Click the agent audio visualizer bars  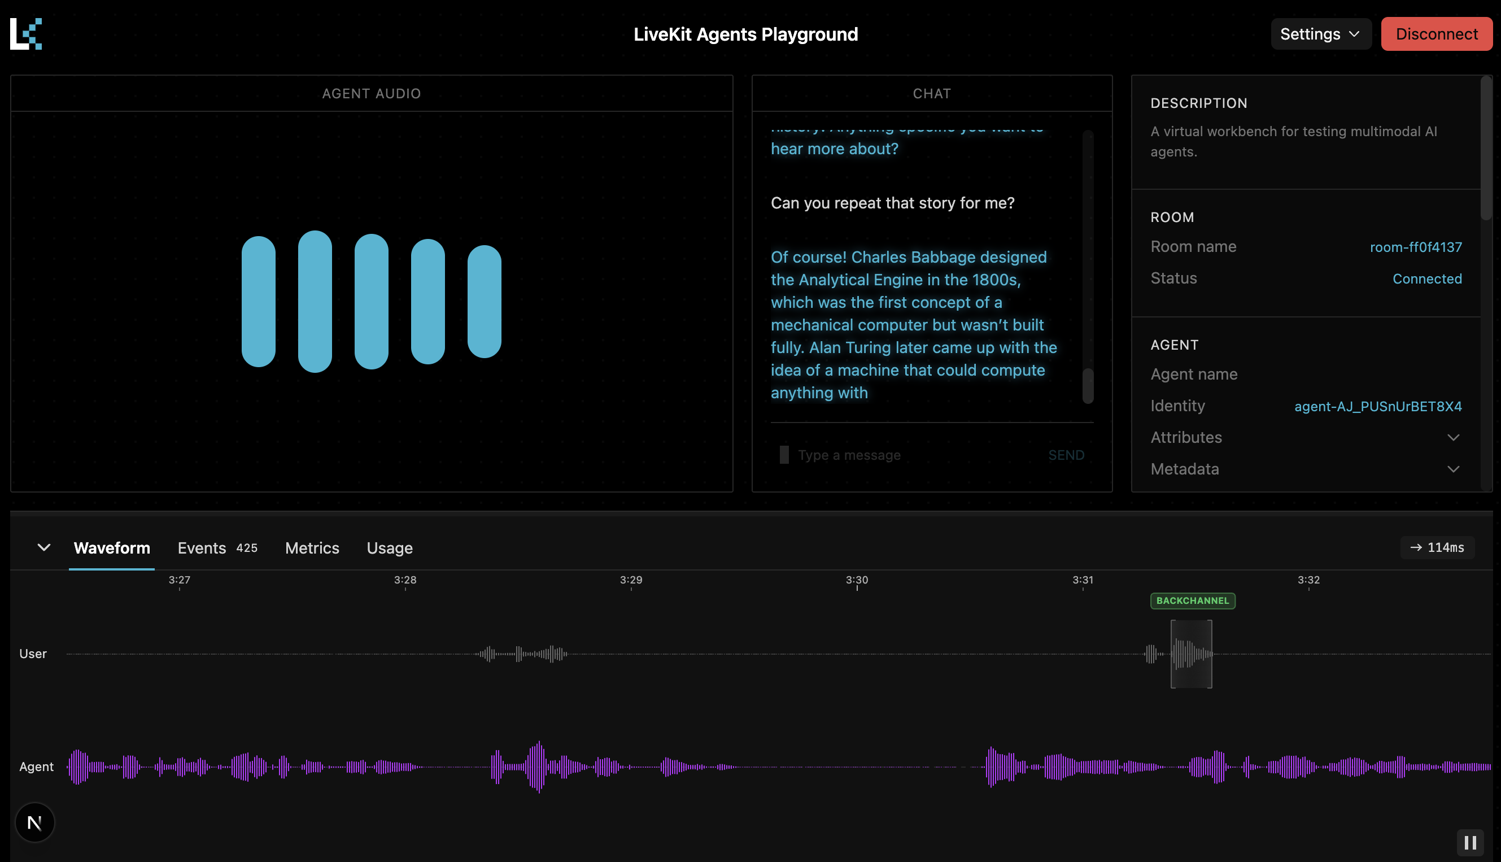(x=371, y=301)
